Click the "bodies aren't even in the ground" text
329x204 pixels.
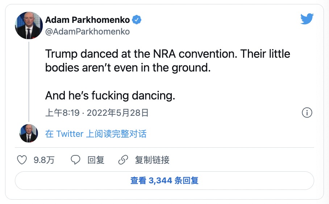pyautogui.click(x=128, y=68)
